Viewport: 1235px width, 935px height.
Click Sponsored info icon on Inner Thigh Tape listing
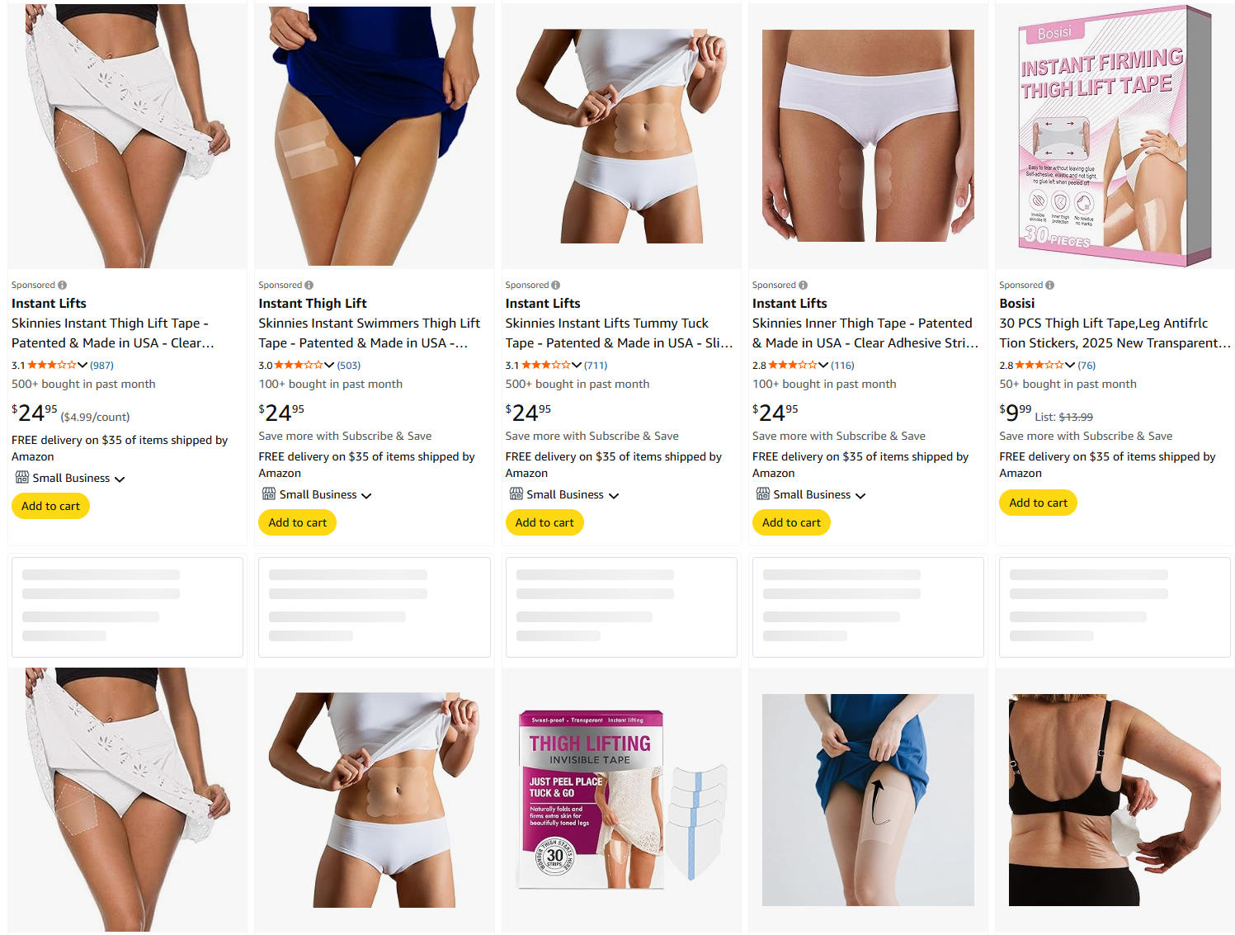pyautogui.click(x=803, y=286)
